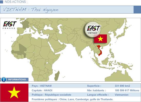The image size is (141, 102).
Task: Click the NOS ACTIONS heading
Action: point(16,2)
